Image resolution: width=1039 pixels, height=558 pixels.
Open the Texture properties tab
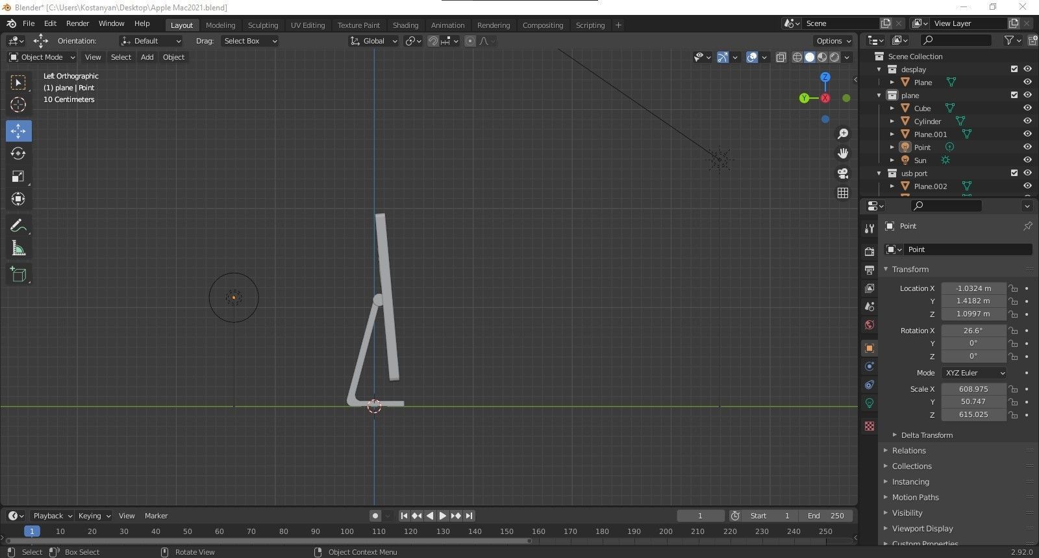870,426
